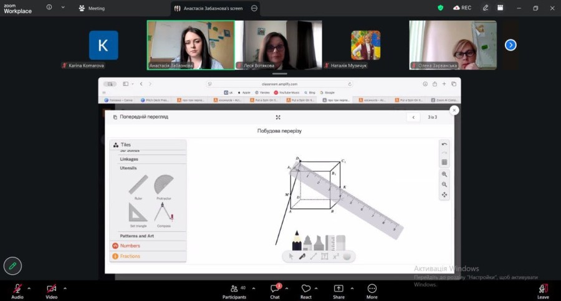The width and height of the screenshot is (561, 301).
Task: Open audio options arrow
Action: pyautogui.click(x=29, y=288)
